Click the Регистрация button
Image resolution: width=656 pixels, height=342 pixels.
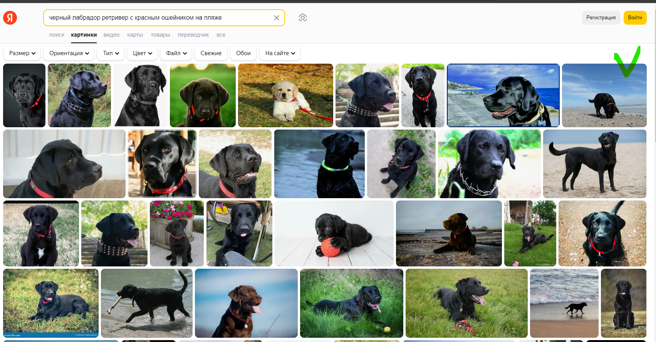click(601, 18)
